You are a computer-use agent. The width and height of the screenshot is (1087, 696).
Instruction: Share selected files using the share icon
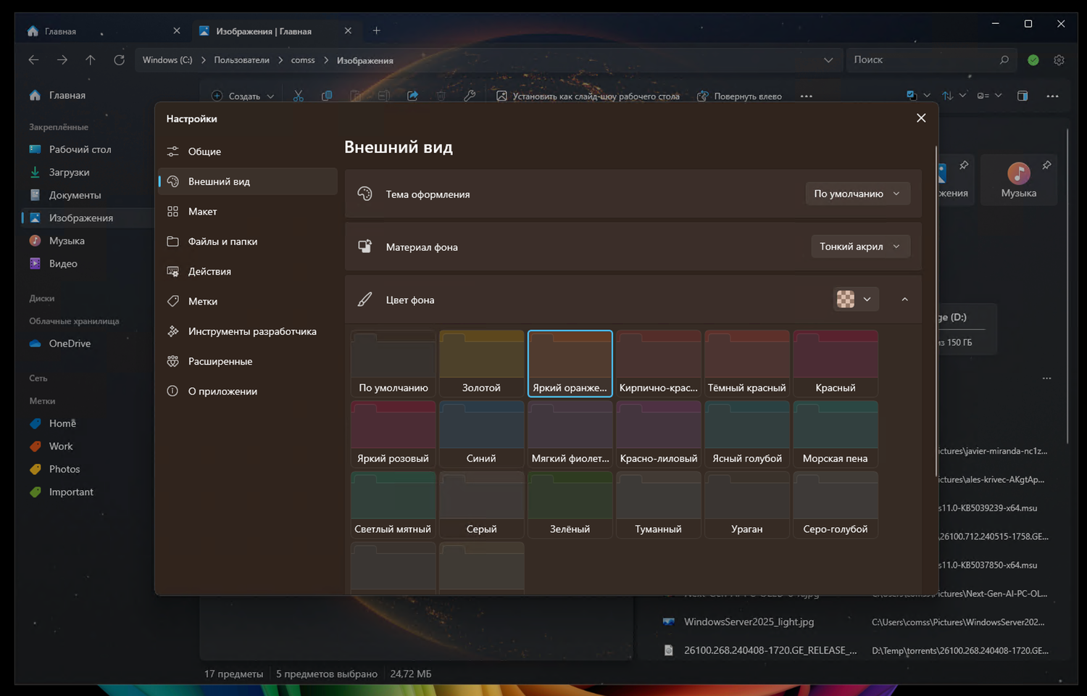click(412, 96)
